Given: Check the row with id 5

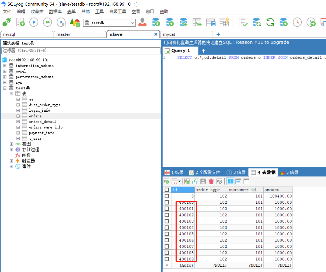Looking at the screenshot, I should pos(167,196).
